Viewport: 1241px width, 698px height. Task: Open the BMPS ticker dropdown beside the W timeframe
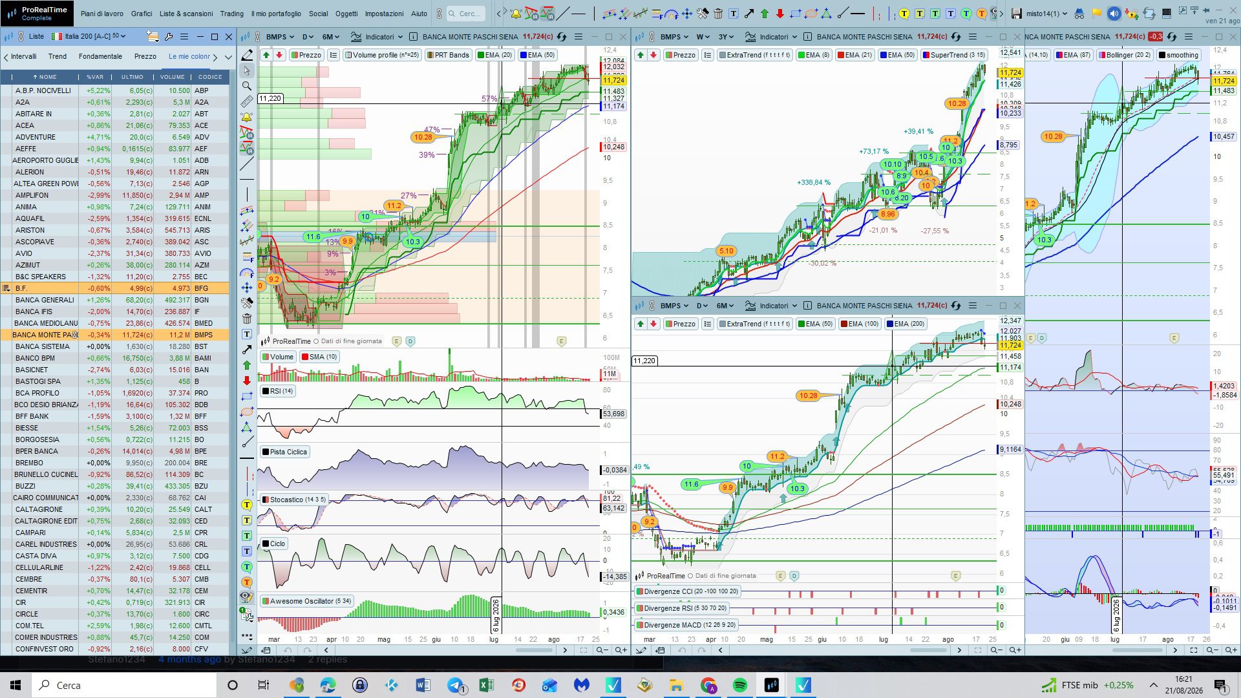(x=674, y=37)
